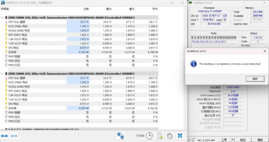Image resolution: width=269 pixels, height=142 pixels.
Task: Select DIMM #0 总功率 current value 0.125 W
Action: (84, 52)
